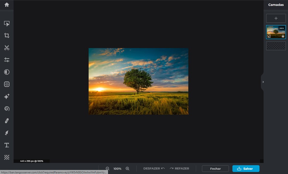Zoom out with the minus magnifier
The image size is (288, 174).
coord(108,168)
